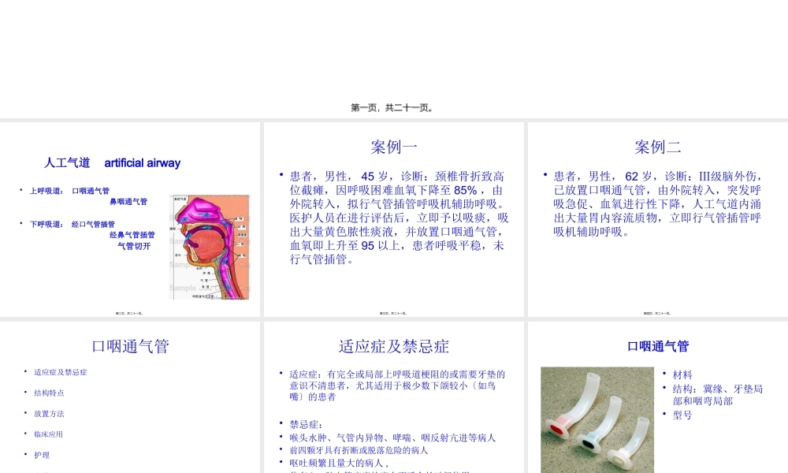Open the 案例二 case study slide
This screenshot has width=788, height=473.
[658, 147]
